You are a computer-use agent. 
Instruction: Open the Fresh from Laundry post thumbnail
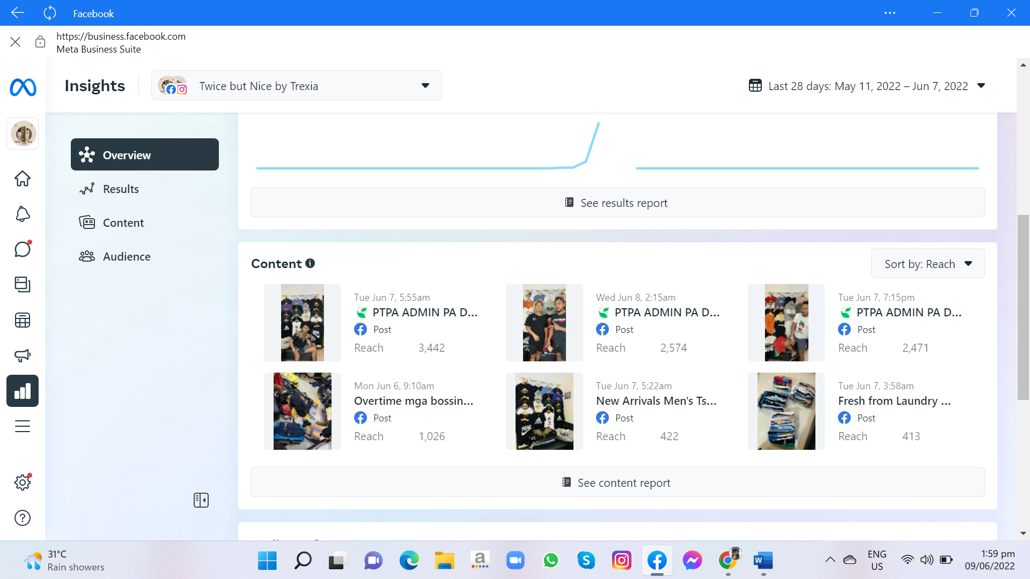[786, 411]
